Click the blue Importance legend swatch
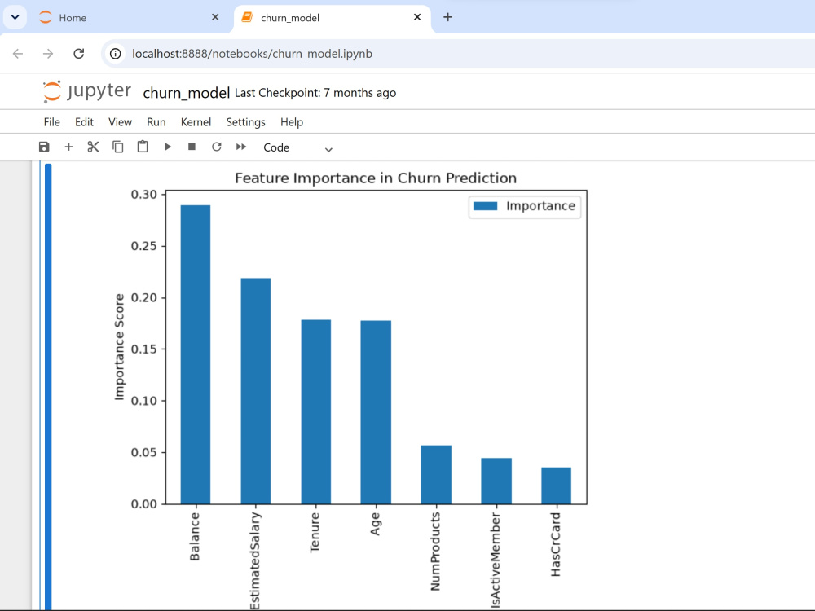The image size is (815, 611). pyautogui.click(x=486, y=206)
